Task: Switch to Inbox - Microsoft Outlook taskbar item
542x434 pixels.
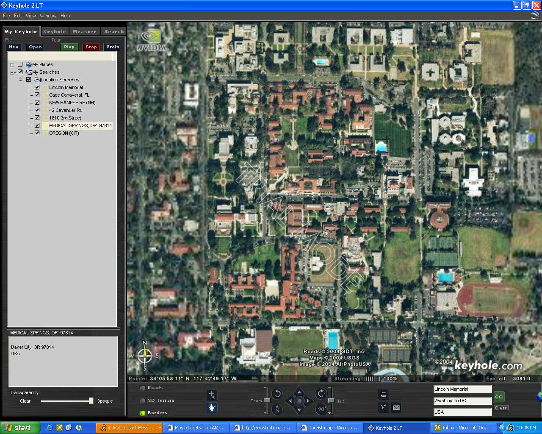Action: tap(462, 428)
